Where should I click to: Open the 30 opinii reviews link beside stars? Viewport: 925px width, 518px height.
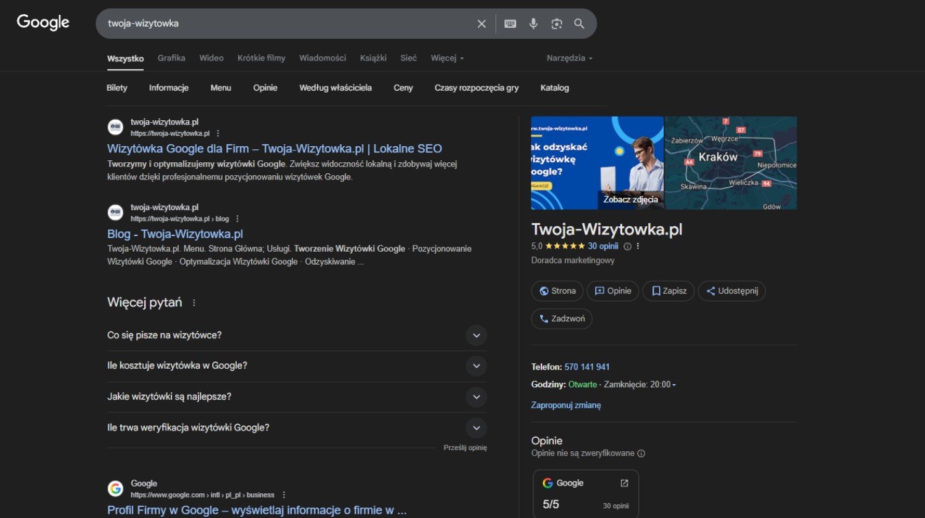pos(603,246)
